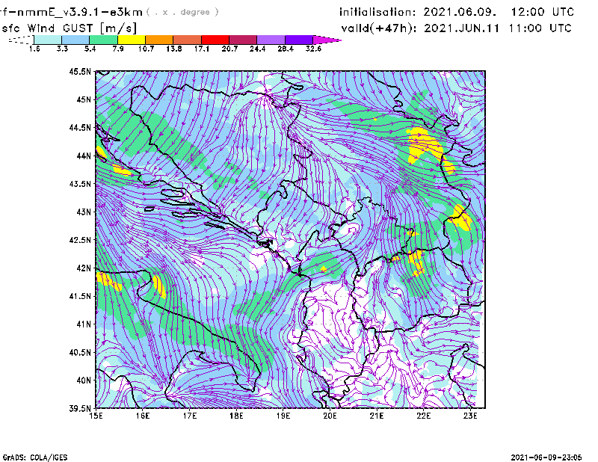
Task: Click the white dashed arrow end of the legend
Action: [x=21, y=40]
